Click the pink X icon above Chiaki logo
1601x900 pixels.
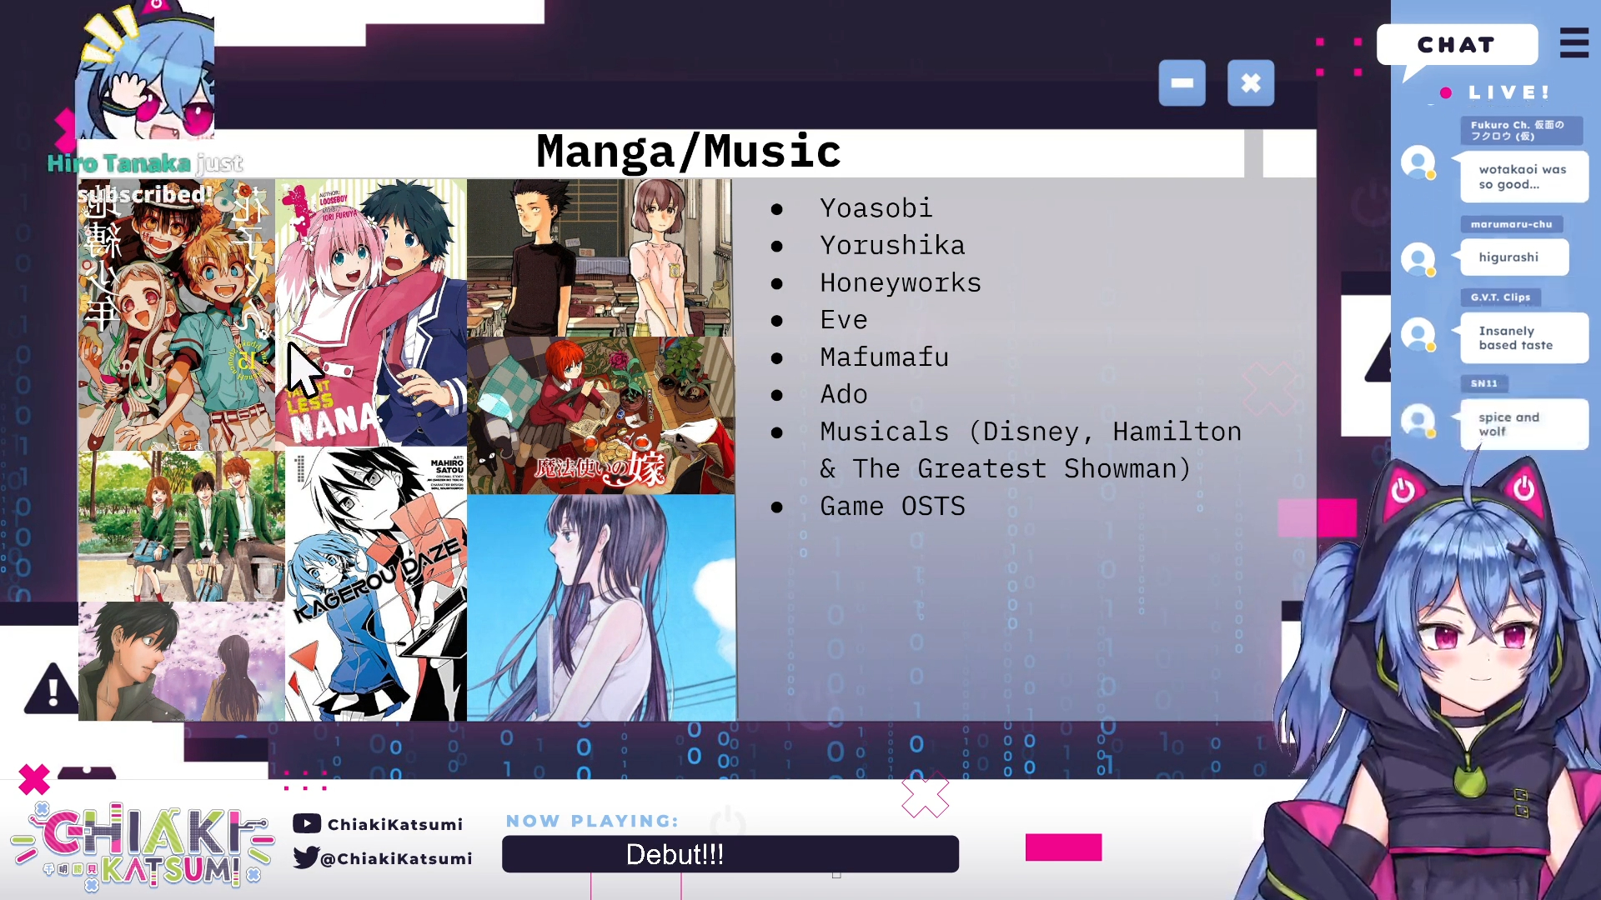(x=34, y=779)
